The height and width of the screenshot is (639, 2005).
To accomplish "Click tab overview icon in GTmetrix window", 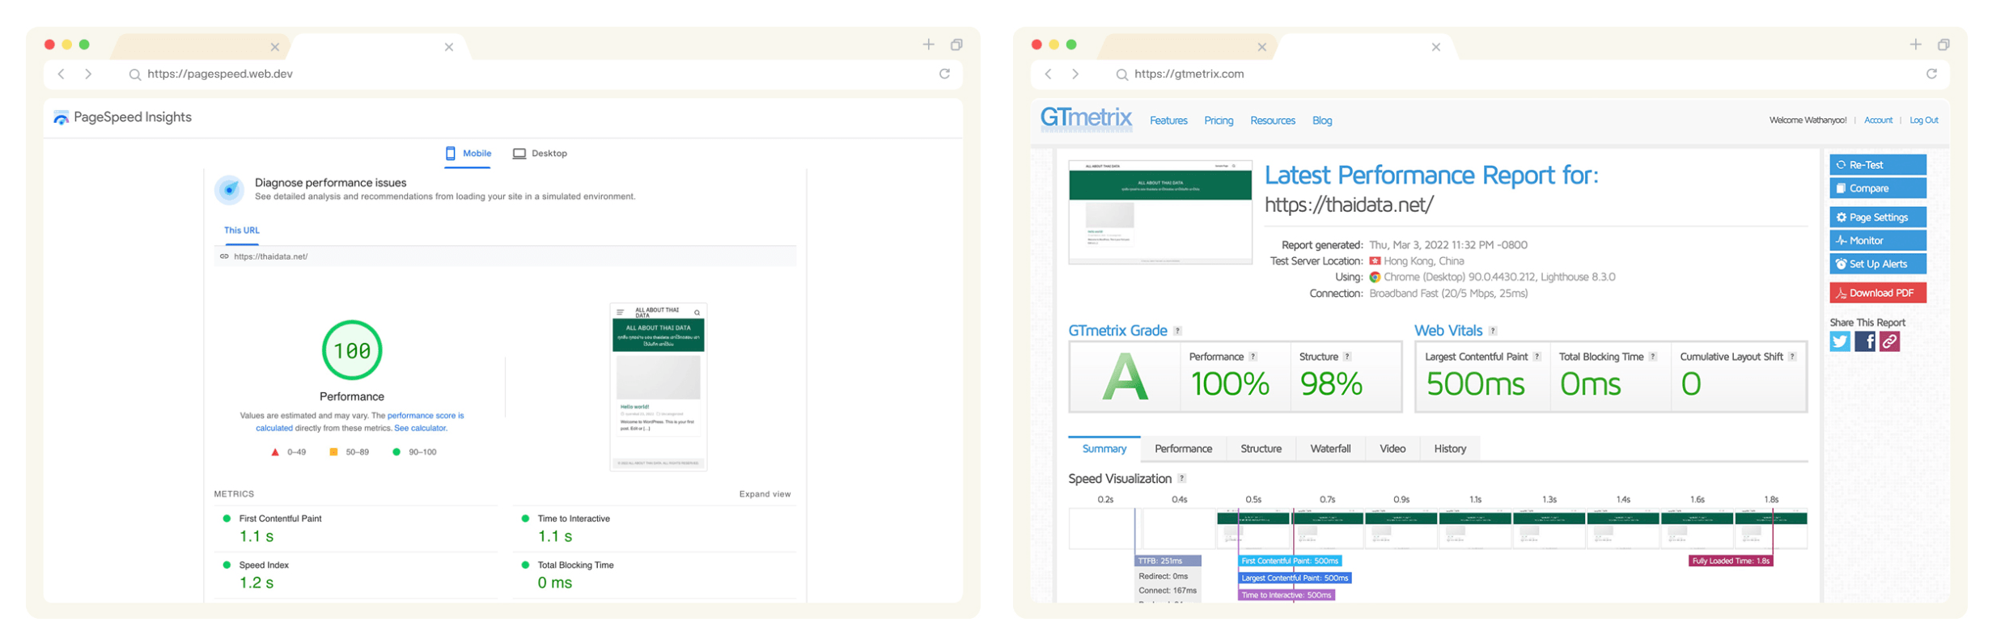I will click(1944, 44).
